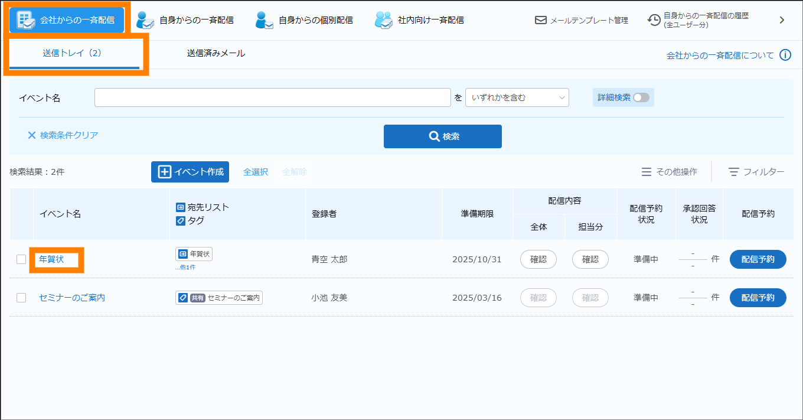Switch to 送信済みメール tab

tap(216, 53)
